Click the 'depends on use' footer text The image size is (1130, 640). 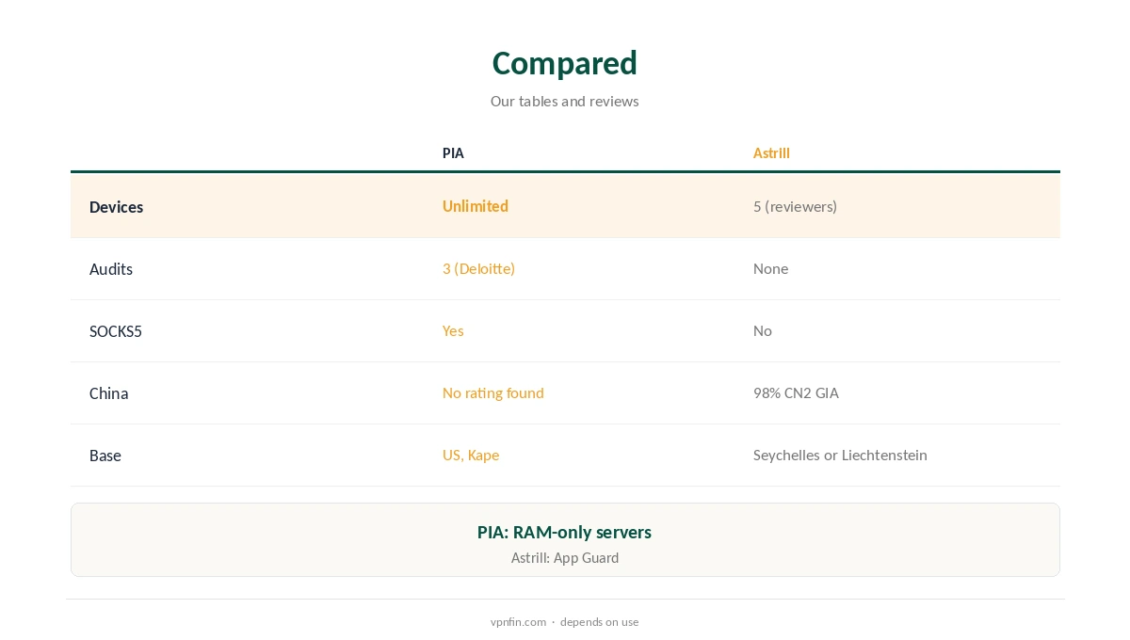click(x=599, y=622)
